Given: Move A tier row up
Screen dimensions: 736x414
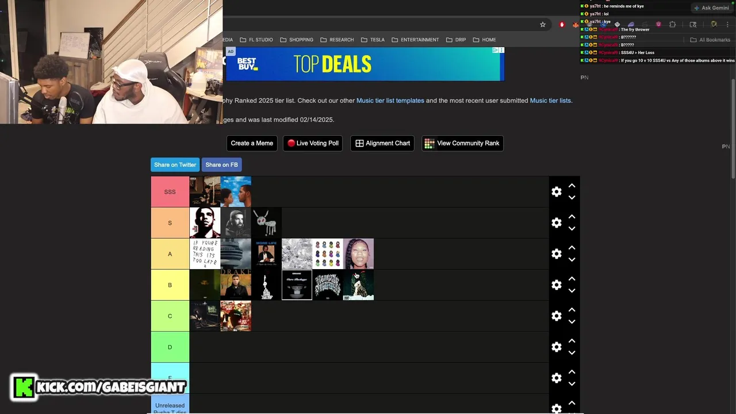Looking at the screenshot, I should pyautogui.click(x=572, y=248).
